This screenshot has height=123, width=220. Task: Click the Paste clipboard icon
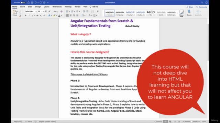[x=15, y=12]
